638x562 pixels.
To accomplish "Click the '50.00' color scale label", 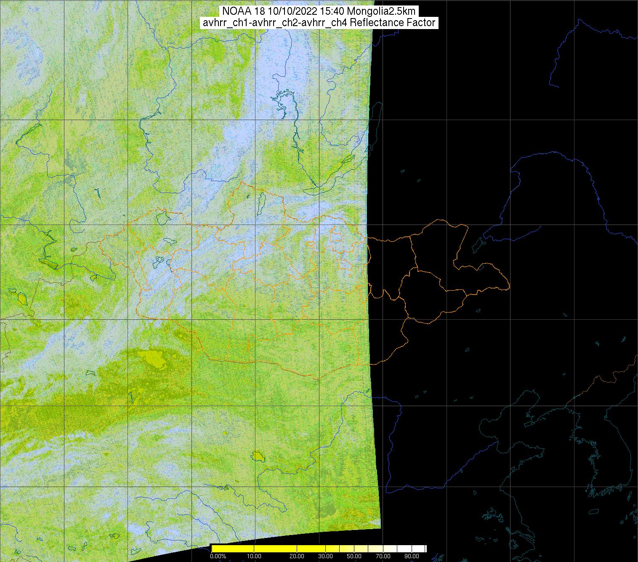I will pos(354,557).
